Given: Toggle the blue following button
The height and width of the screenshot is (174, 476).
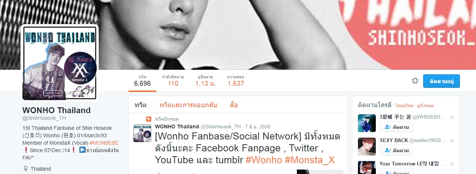Looking at the screenshot, I should pos(441,81).
